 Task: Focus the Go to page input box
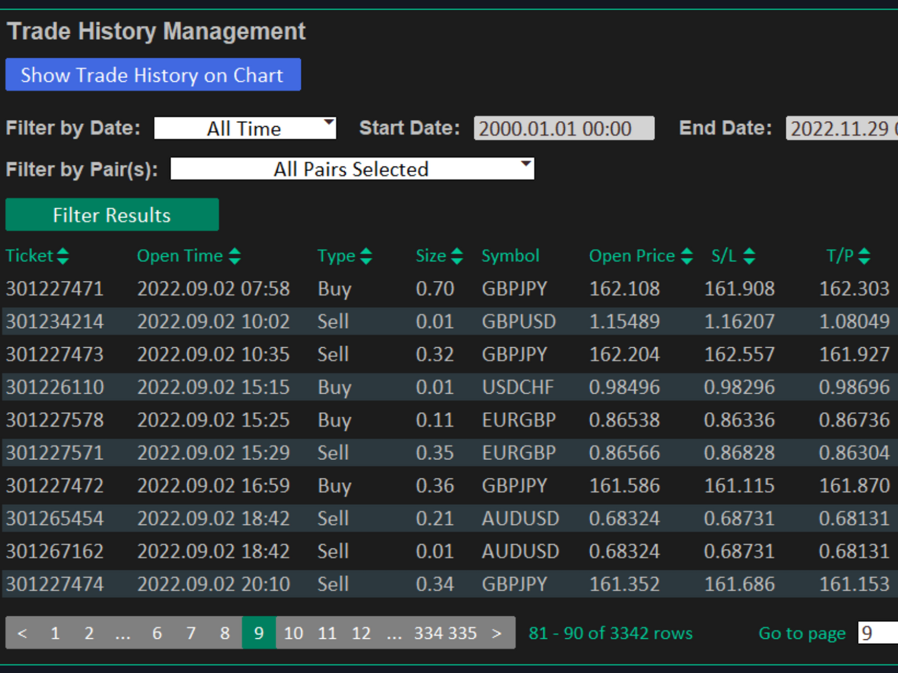pyautogui.click(x=877, y=633)
